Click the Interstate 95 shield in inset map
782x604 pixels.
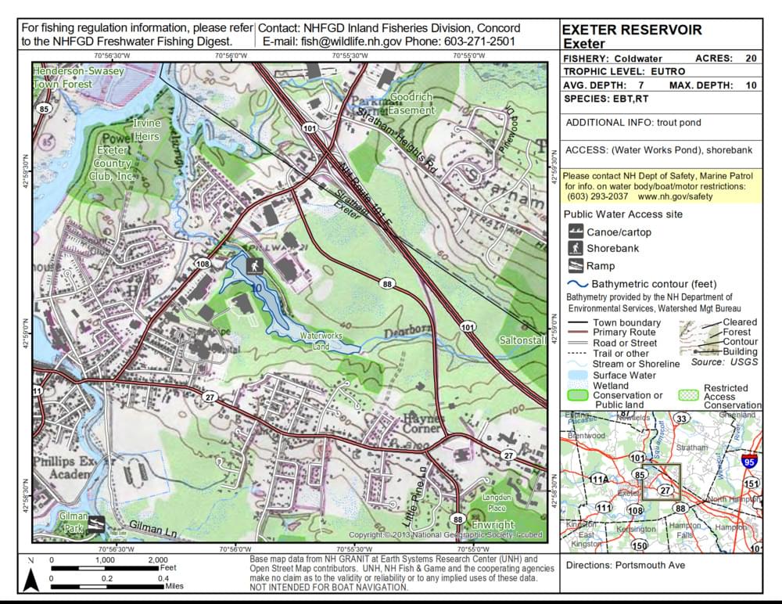click(x=748, y=462)
